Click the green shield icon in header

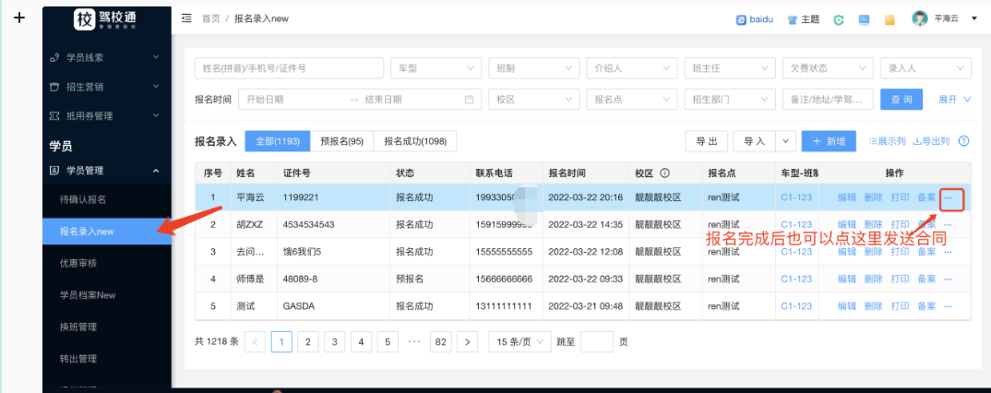pos(839,19)
